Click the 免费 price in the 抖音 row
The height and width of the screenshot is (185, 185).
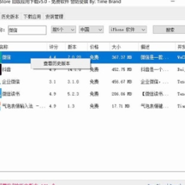[x=94, y=69]
